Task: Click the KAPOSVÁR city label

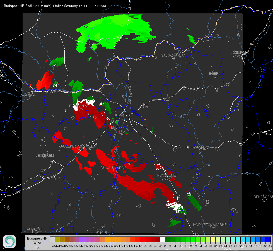Action: tap(34, 229)
